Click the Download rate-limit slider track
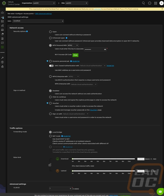164x196 pixels. coord(103,159)
